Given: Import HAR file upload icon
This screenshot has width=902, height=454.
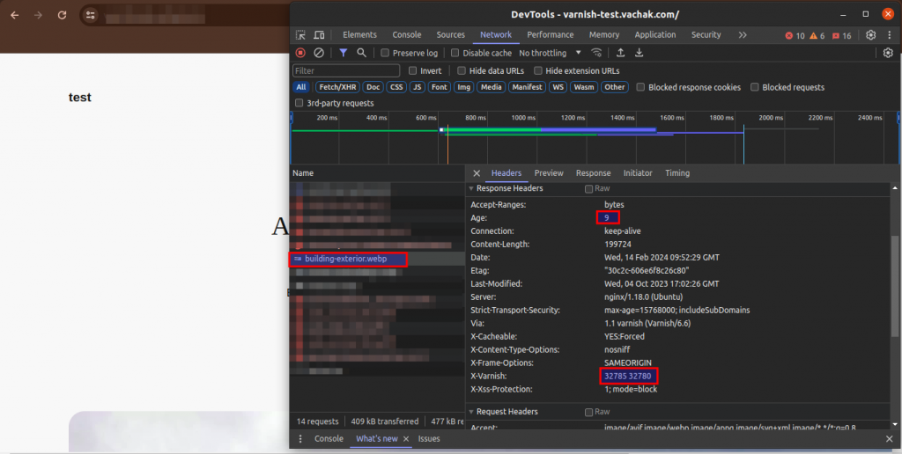Looking at the screenshot, I should pos(621,53).
